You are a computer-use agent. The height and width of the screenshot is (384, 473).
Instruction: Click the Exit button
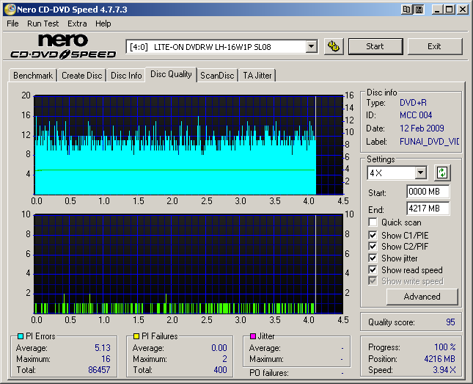click(x=434, y=46)
